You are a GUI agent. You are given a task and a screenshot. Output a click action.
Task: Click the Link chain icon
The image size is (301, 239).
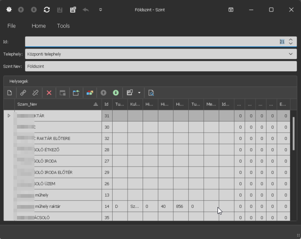tap(23, 93)
